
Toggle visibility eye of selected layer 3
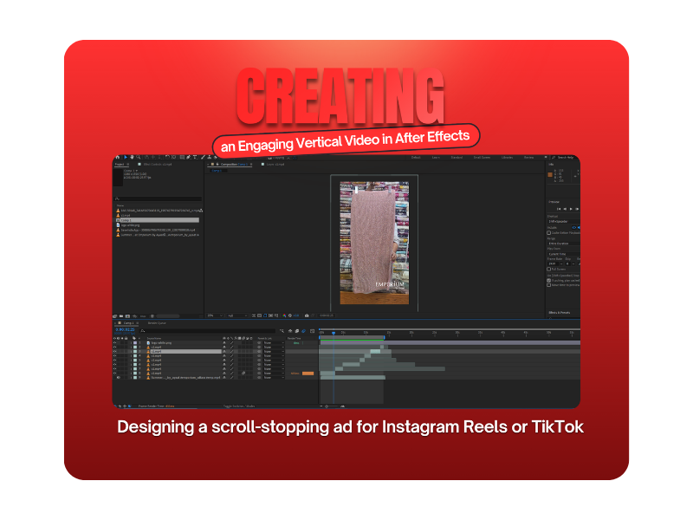[x=115, y=352]
